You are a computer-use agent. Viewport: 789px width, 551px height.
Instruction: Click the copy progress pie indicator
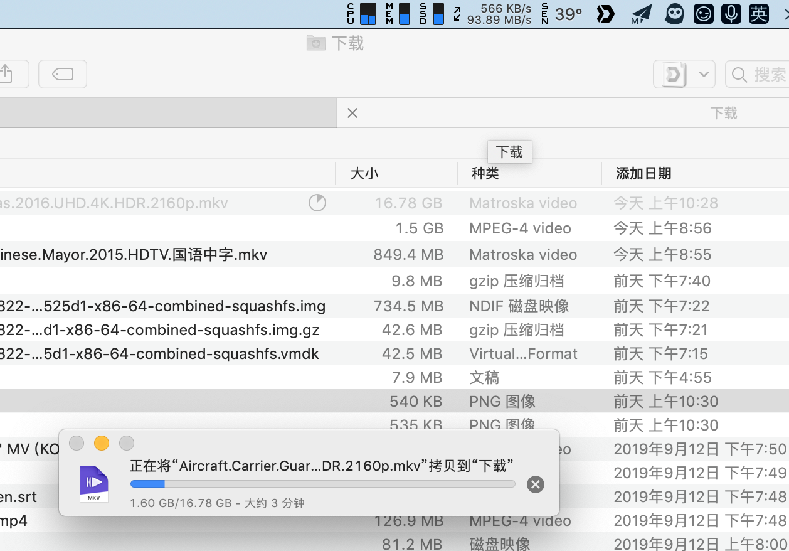[x=317, y=203]
